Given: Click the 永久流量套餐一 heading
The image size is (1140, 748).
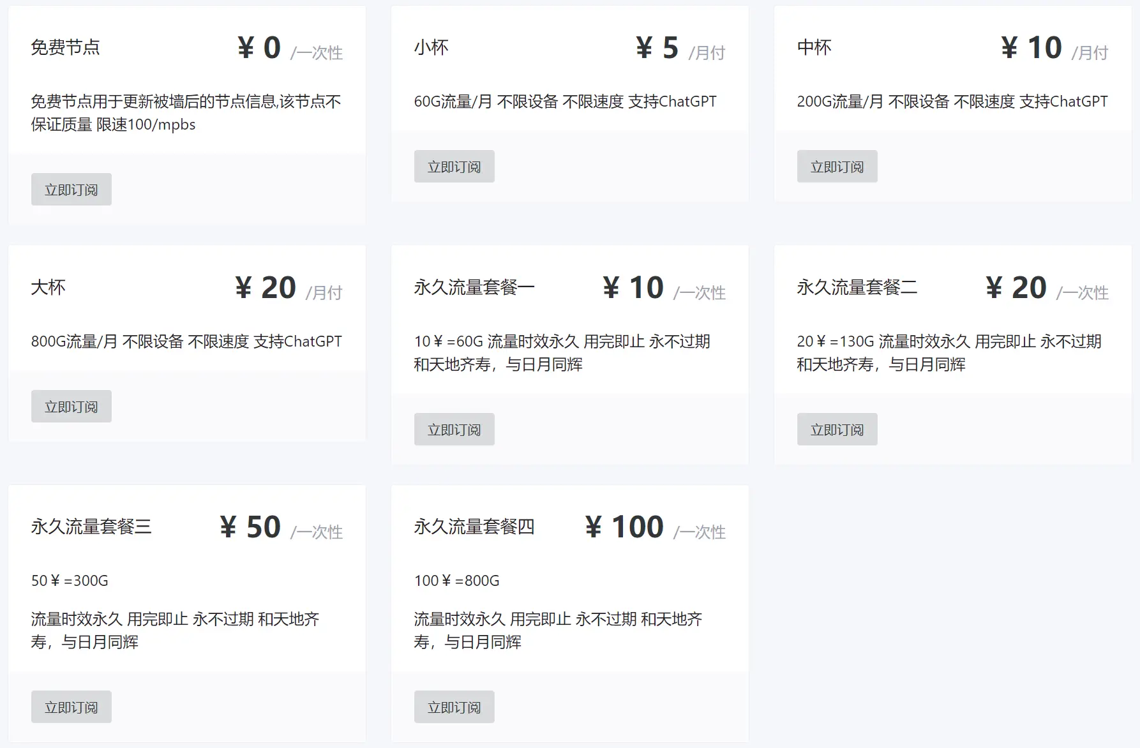Looking at the screenshot, I should [474, 287].
